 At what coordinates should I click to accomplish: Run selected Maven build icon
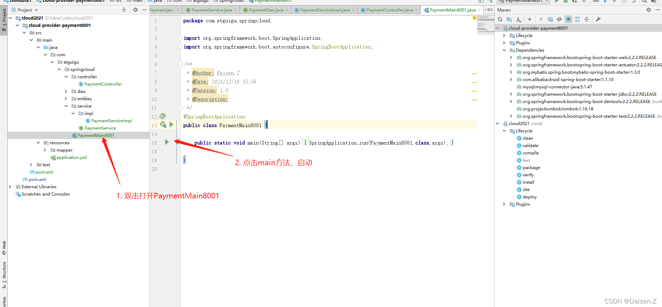click(541, 19)
